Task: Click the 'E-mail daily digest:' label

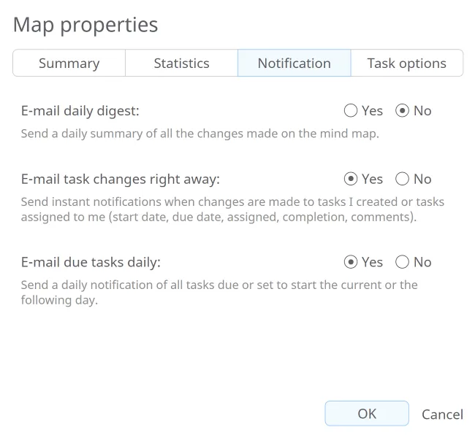Action: (x=80, y=111)
